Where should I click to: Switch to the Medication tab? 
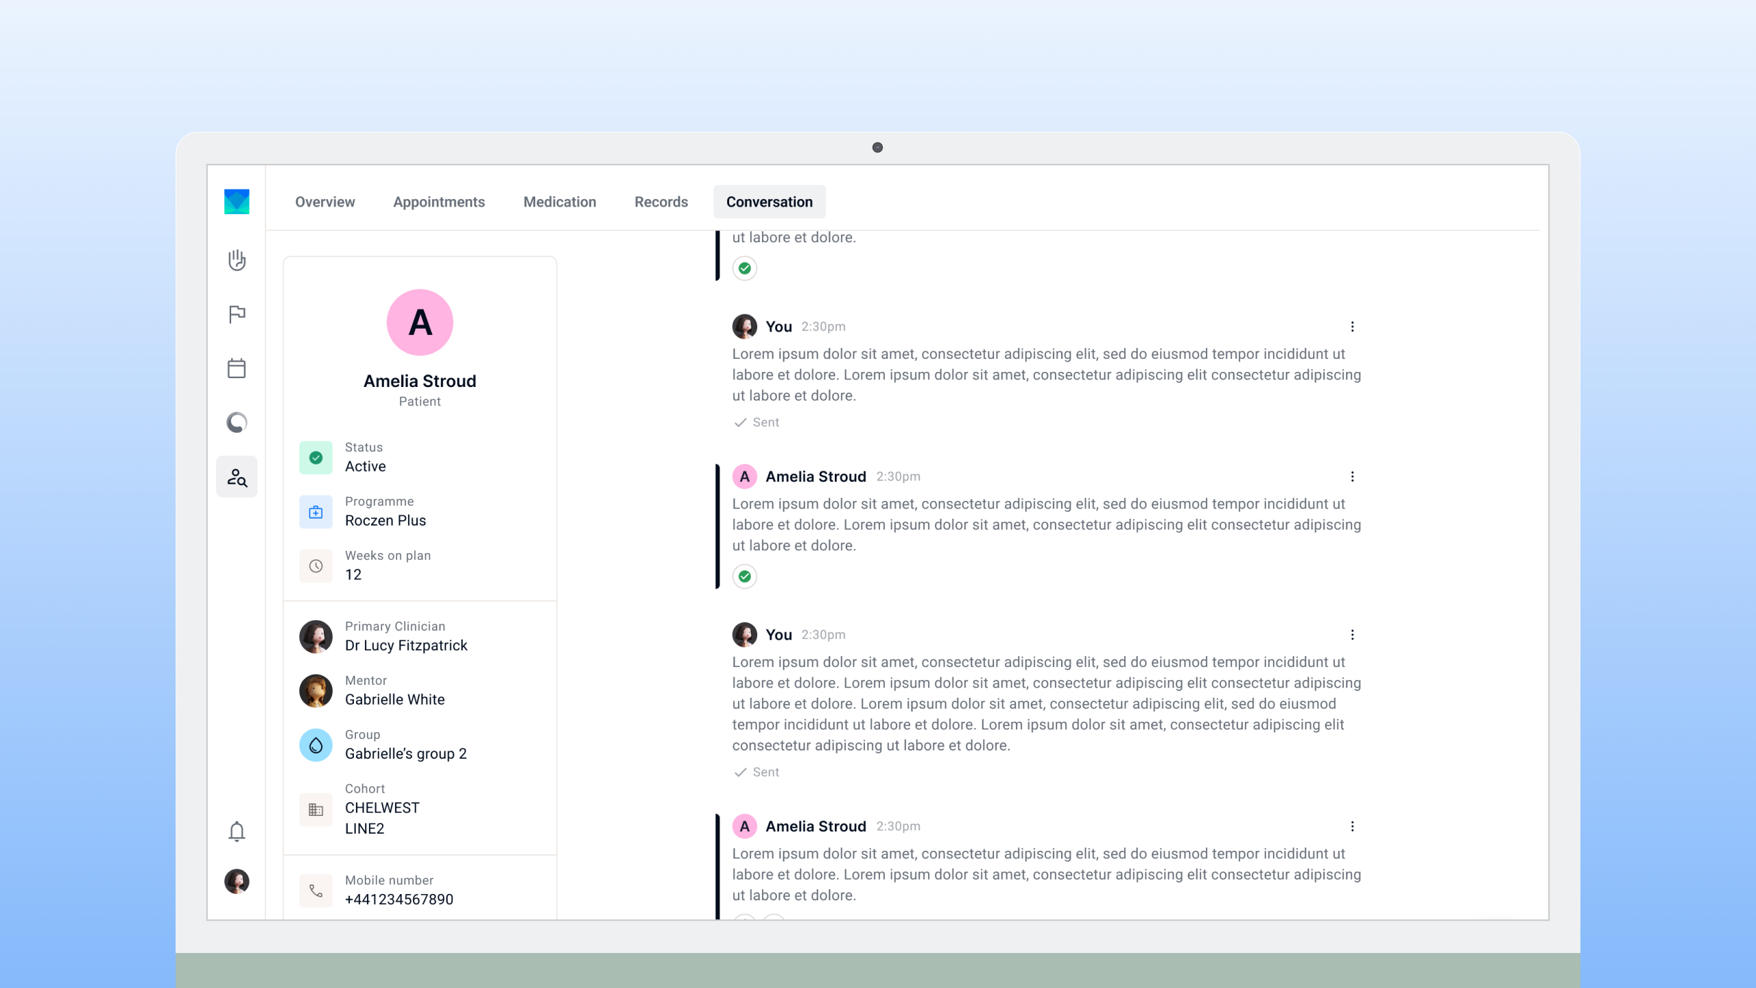click(559, 202)
